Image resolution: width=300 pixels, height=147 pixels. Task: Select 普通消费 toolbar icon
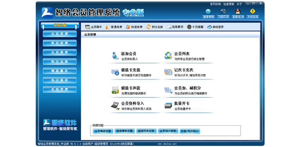coord(114,27)
